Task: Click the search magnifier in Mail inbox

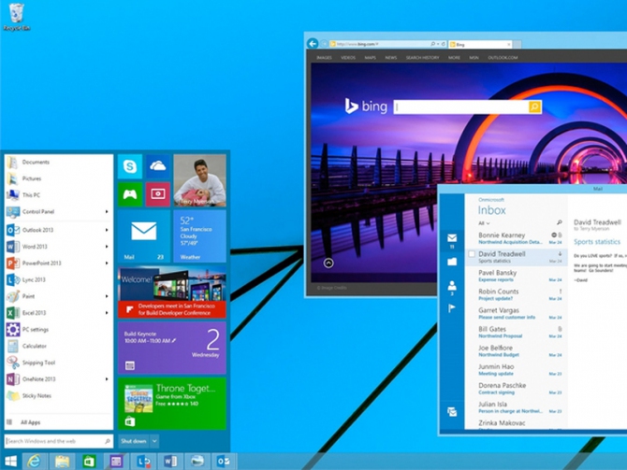Action: 560,222
